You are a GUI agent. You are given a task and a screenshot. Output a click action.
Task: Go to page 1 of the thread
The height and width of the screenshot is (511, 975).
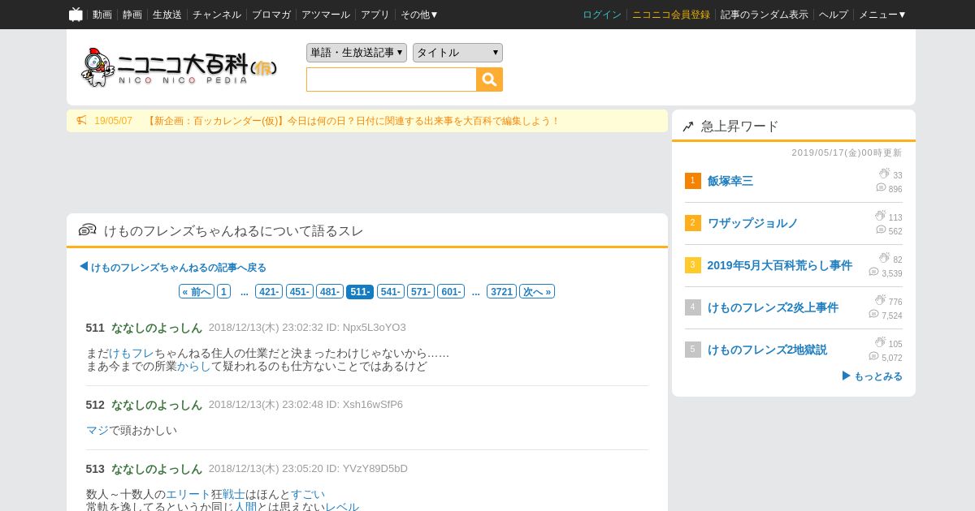click(223, 291)
